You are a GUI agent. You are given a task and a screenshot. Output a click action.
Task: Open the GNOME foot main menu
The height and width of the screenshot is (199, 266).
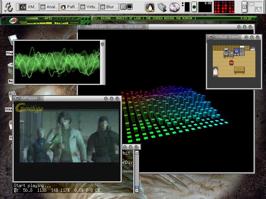click(9, 7)
